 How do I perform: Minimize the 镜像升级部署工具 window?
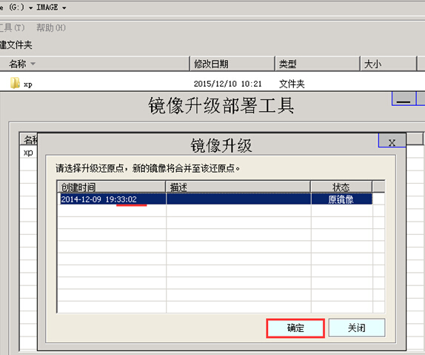point(404,99)
